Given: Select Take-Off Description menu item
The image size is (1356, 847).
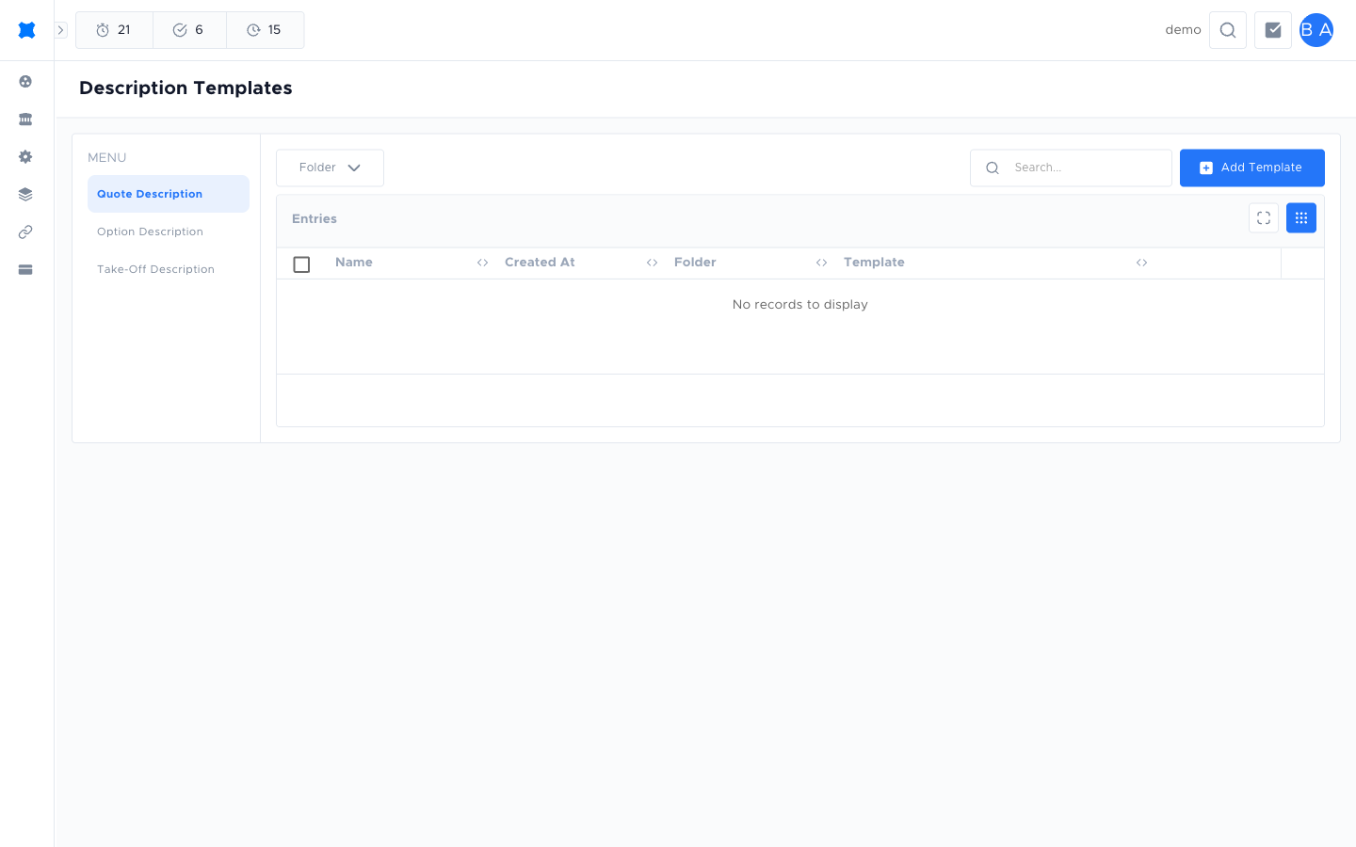Looking at the screenshot, I should pos(169,269).
